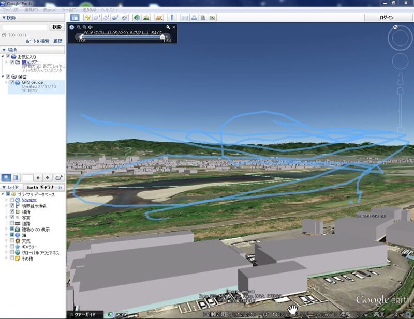
Task: Collapse the レイヤ panel header
Action: 10,187
